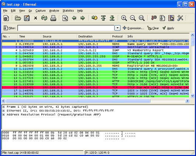Click the horizontal scrollbar thumb
This screenshot has width=196, height=156.
pyautogui.click(x=78, y=101)
